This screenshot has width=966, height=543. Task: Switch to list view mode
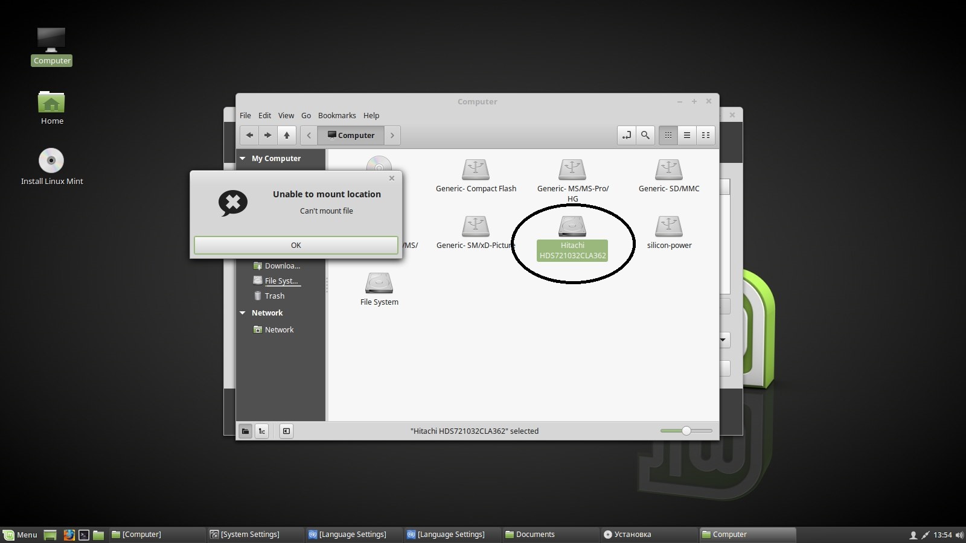click(x=686, y=135)
